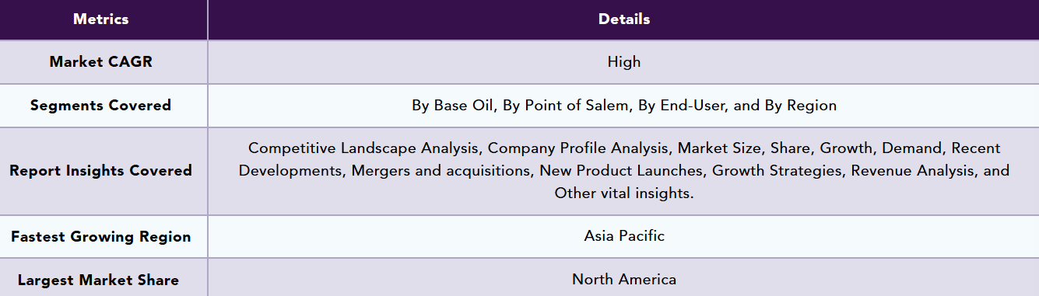Select the Market CAGR row label
This screenshot has width=1039, height=296.
[101, 62]
